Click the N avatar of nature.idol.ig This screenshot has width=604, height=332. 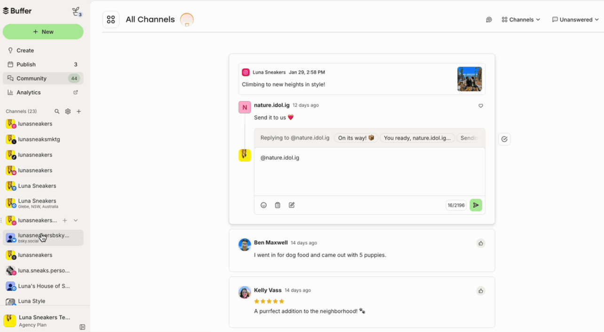245,107
